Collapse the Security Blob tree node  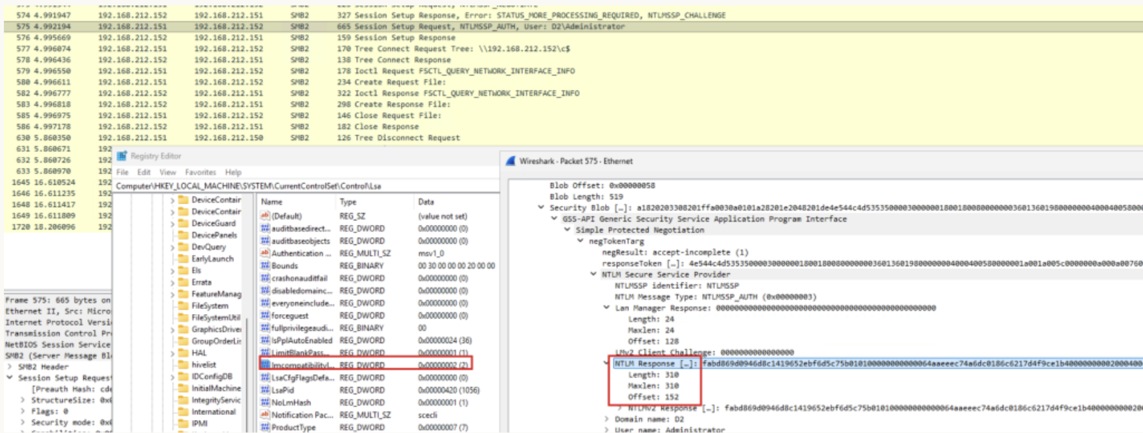point(541,207)
